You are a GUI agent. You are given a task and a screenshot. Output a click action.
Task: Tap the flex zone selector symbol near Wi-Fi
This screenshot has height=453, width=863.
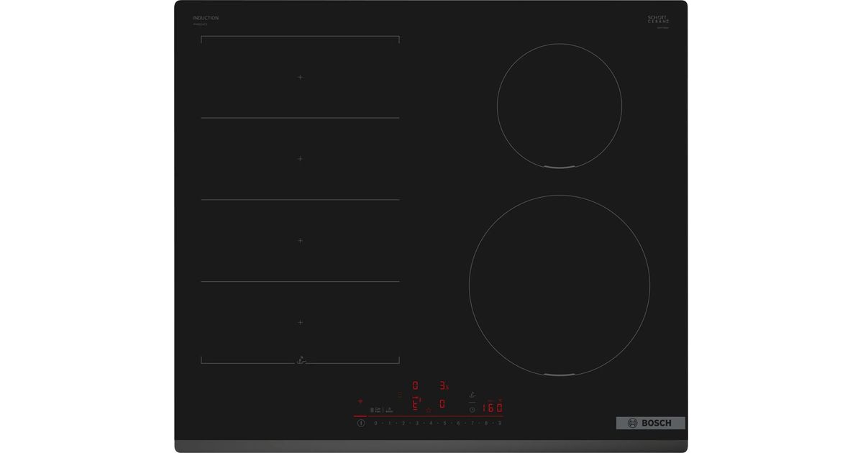pos(374,410)
